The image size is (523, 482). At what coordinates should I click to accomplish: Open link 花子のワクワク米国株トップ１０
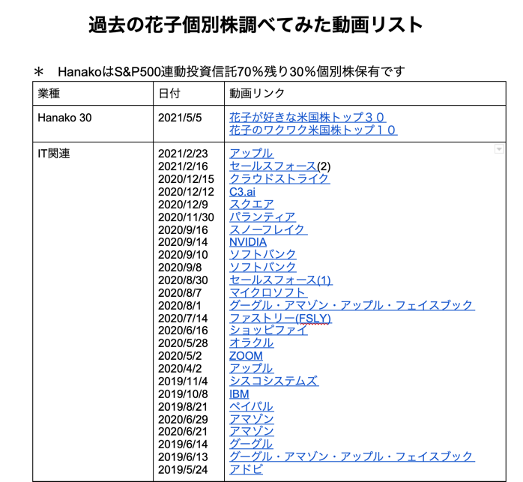tap(313, 130)
